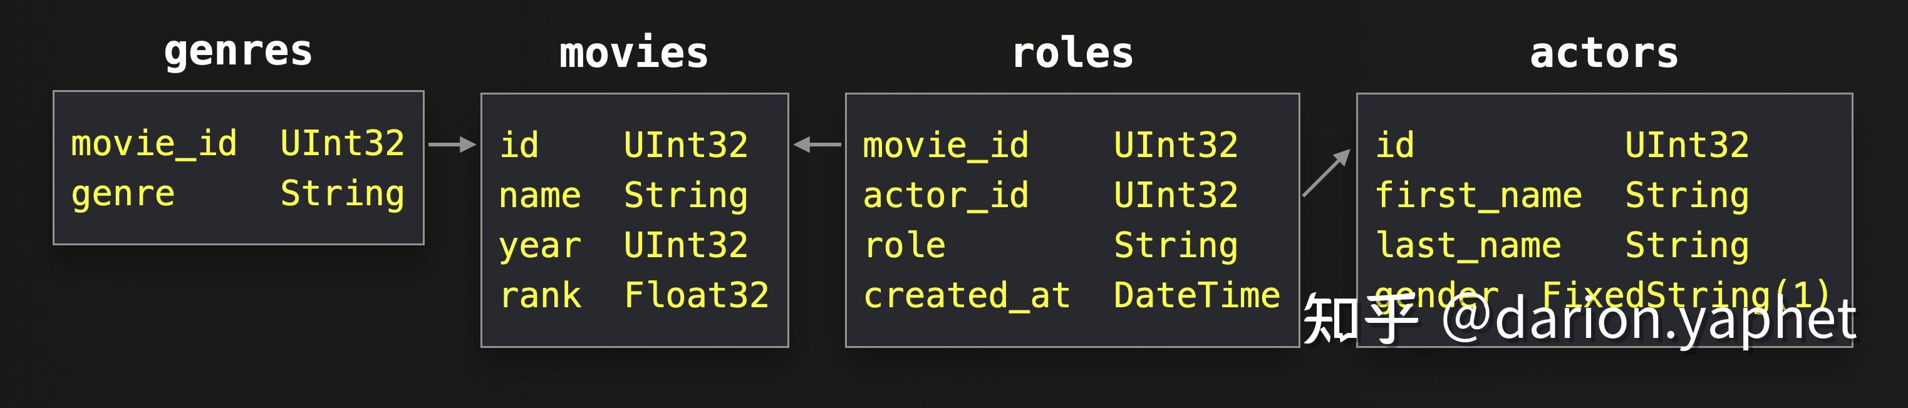Select the movies table title

[x=633, y=53]
